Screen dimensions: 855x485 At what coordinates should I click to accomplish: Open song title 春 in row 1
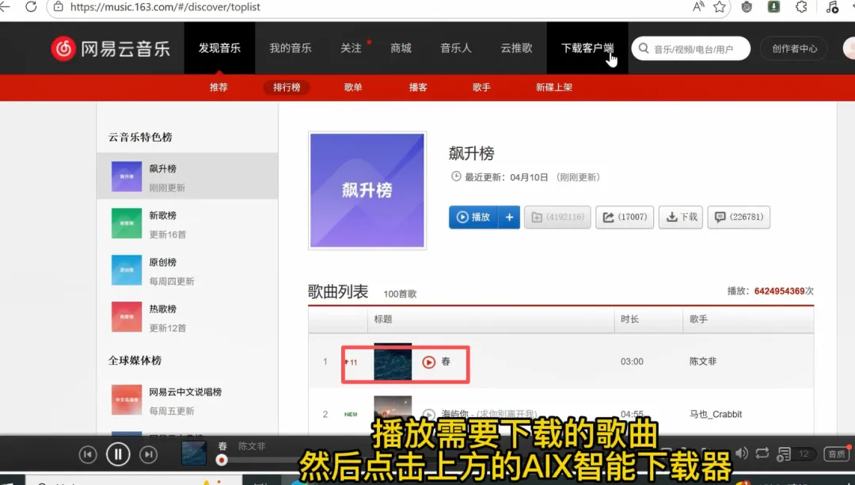[x=446, y=362]
